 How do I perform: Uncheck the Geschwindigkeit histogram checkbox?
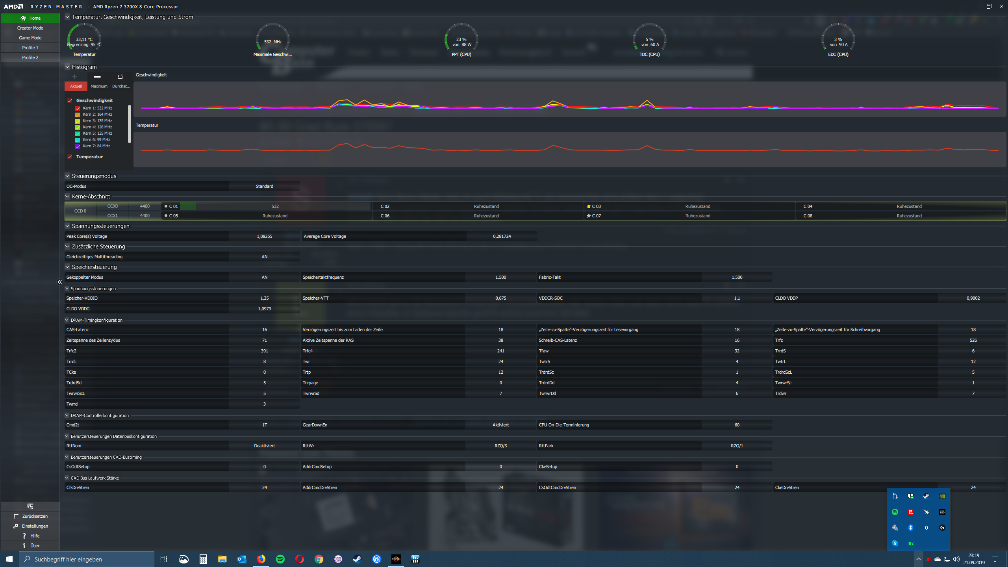tap(70, 100)
